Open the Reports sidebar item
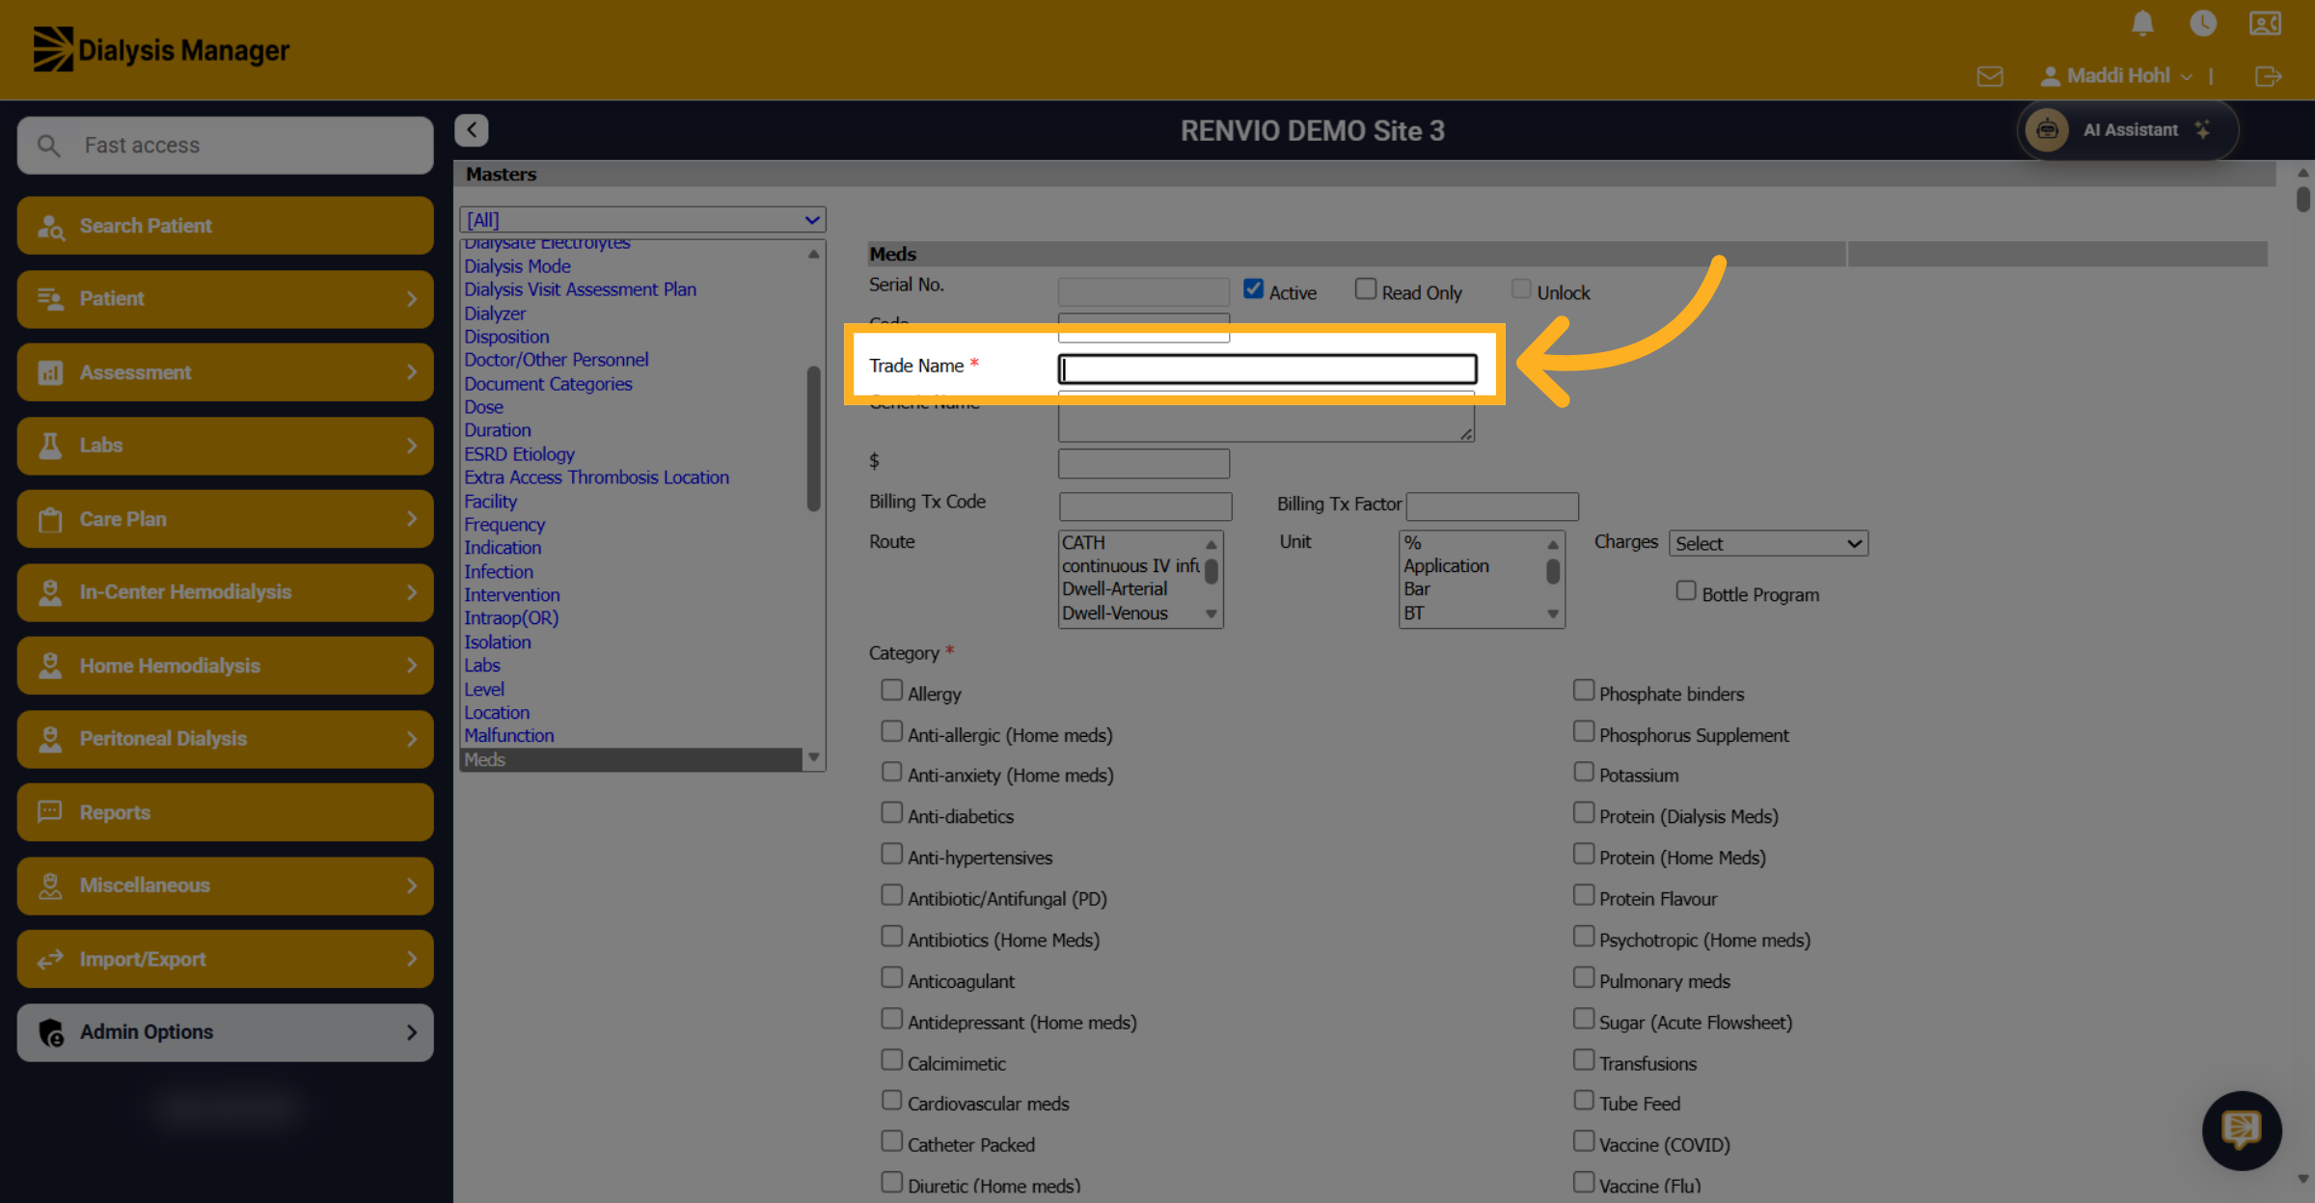 (225, 812)
